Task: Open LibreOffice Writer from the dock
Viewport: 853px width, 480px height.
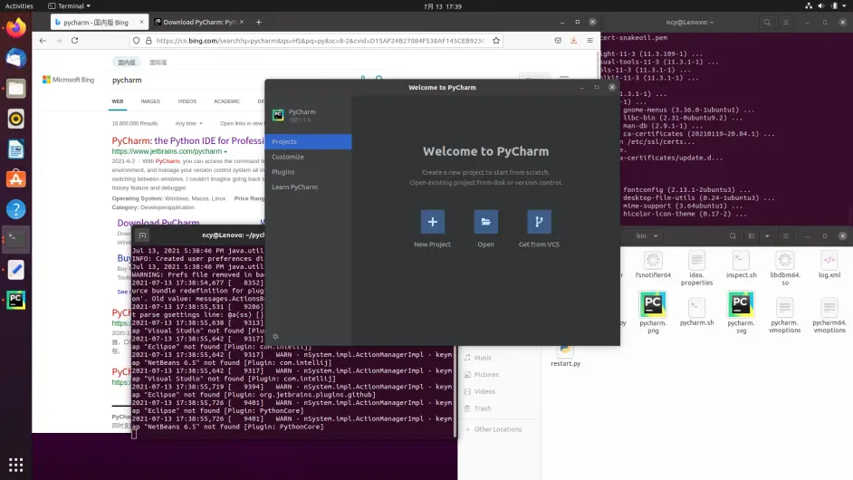Action: coord(15,149)
